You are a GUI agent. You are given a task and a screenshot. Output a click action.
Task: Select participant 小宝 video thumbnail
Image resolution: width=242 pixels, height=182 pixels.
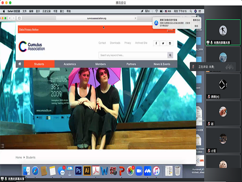(223, 141)
